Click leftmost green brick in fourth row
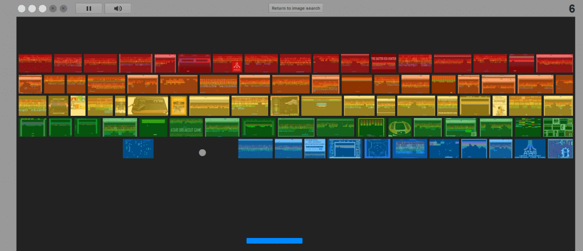The image size is (583, 251). [32, 128]
